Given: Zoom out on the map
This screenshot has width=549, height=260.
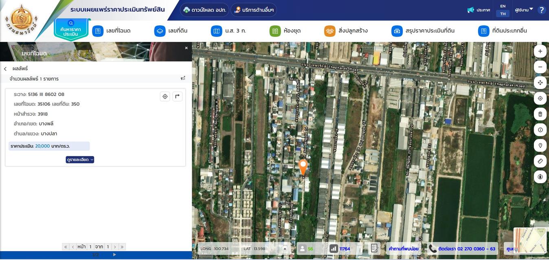Looking at the screenshot, I should 540,67.
